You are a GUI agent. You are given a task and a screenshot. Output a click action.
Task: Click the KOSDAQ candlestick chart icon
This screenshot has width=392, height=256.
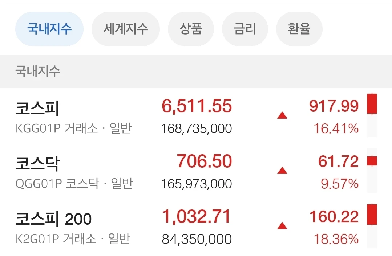tap(372, 171)
